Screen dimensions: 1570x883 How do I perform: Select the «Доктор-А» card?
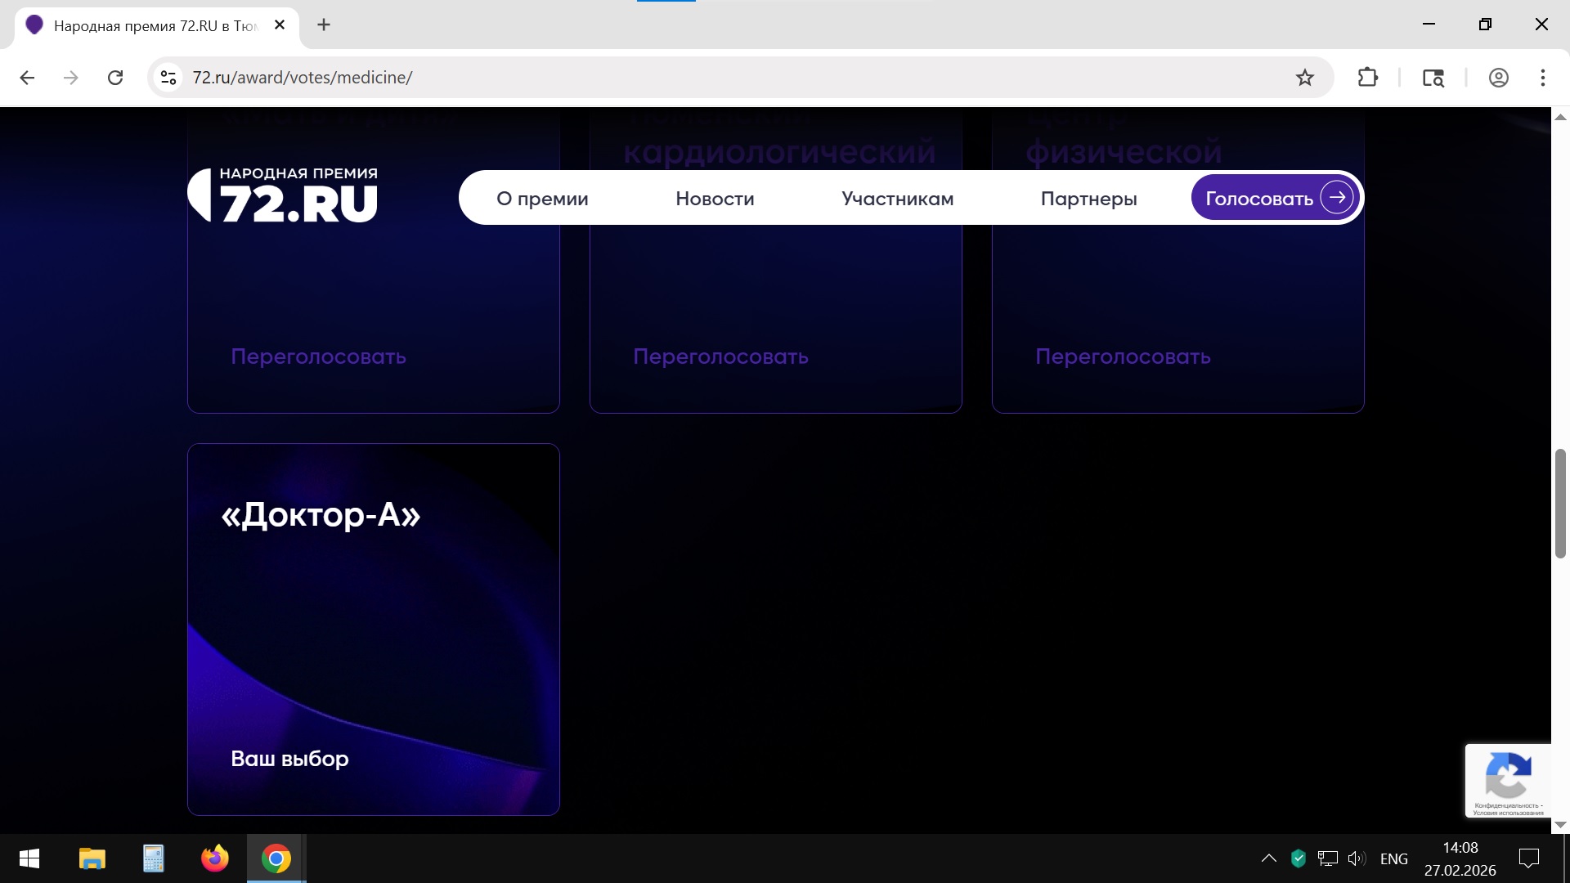(x=373, y=630)
